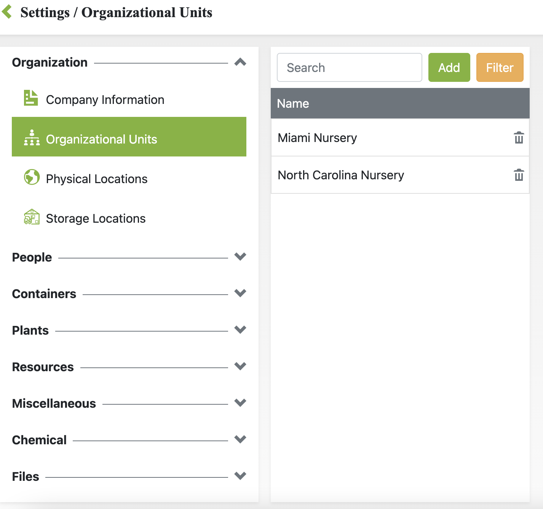Expand the Files section
The width and height of the screenshot is (543, 509).
240,476
